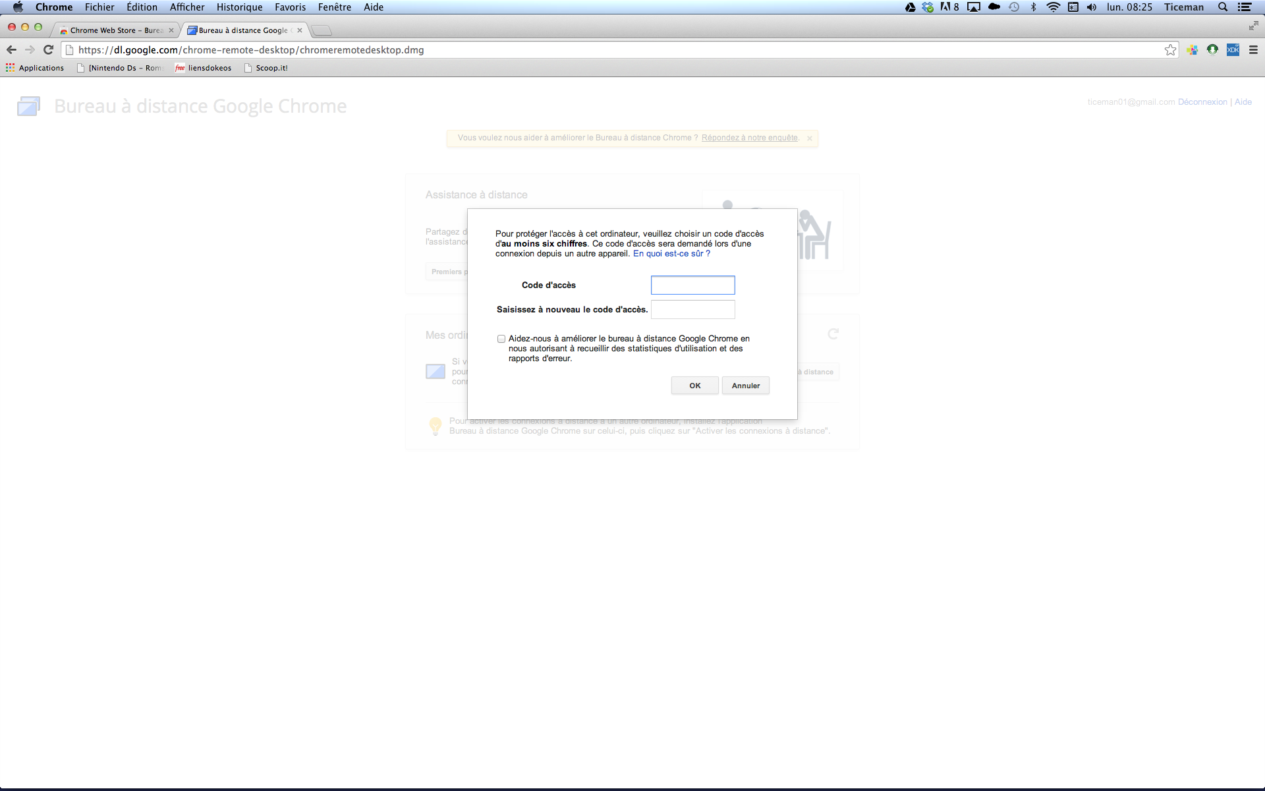Cancel the access code dialog with Annuler

(746, 386)
